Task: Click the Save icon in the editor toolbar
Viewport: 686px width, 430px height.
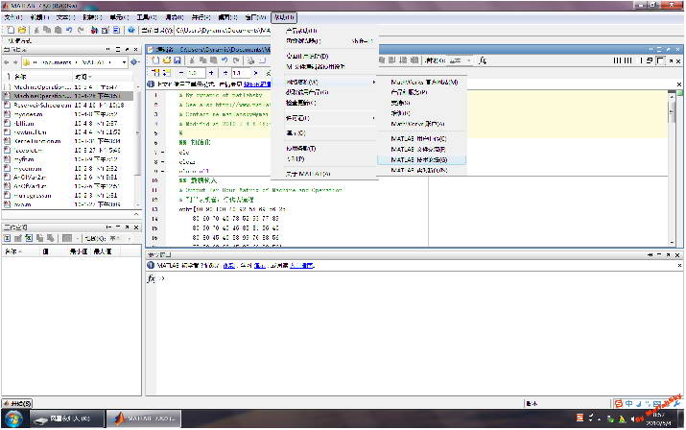Action: (x=177, y=60)
